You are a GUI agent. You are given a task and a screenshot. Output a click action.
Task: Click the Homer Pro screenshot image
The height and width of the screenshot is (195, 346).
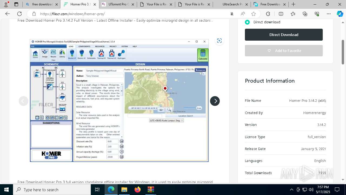pyautogui.click(x=119, y=100)
